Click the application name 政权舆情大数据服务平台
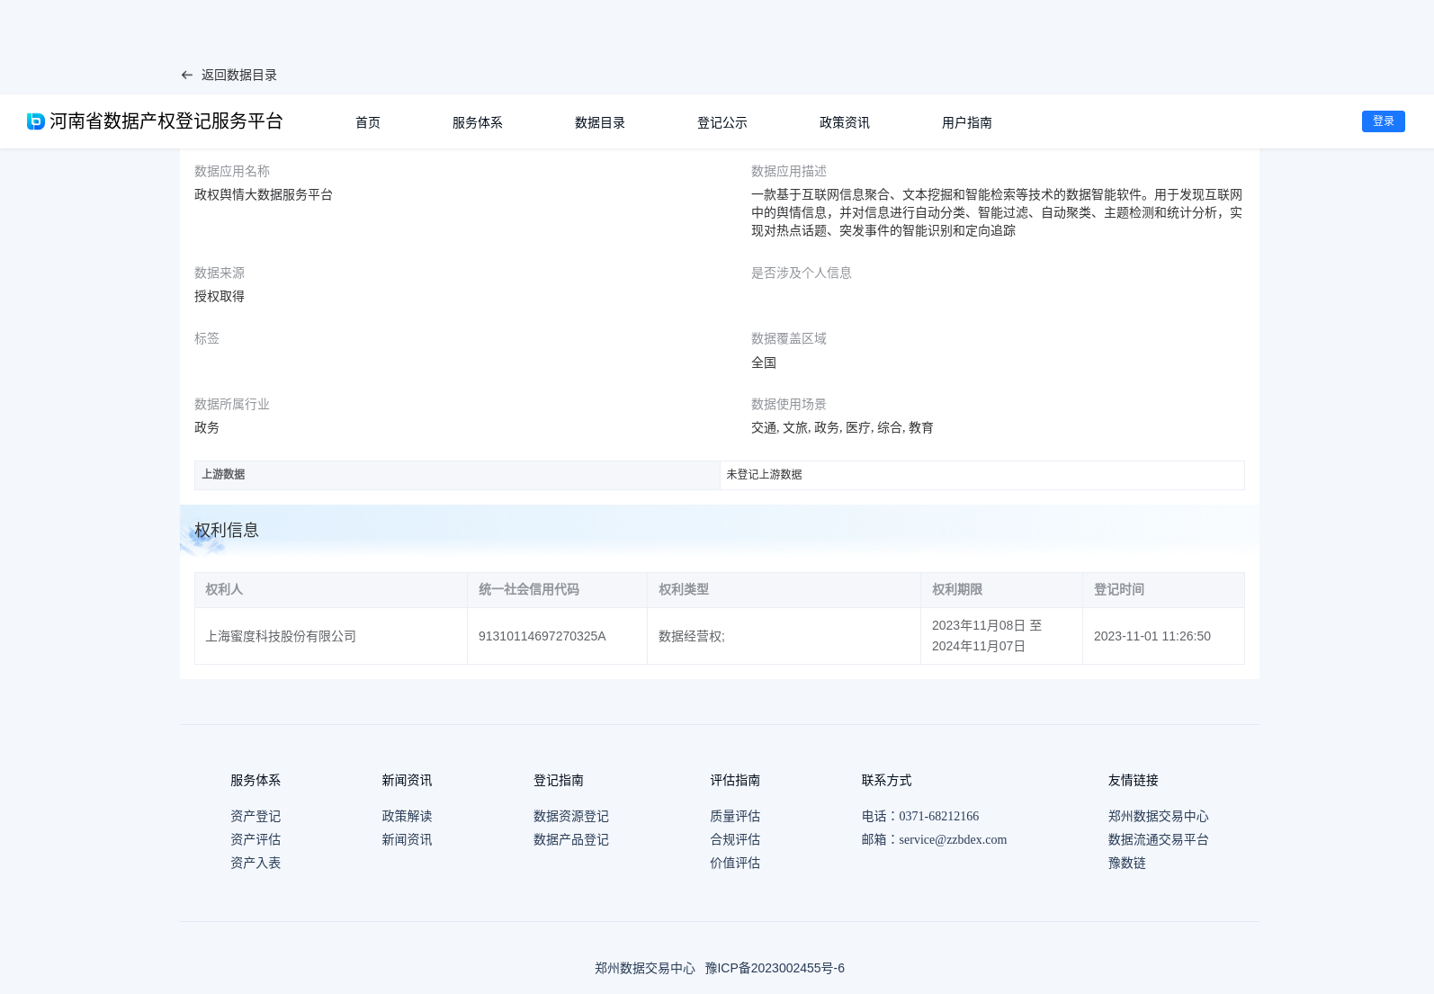Image resolution: width=1434 pixels, height=994 pixels. (x=264, y=194)
